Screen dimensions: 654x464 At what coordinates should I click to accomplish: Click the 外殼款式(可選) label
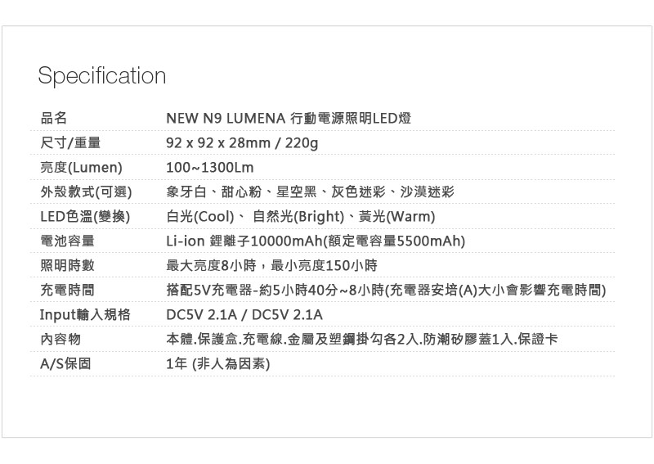coord(87,192)
